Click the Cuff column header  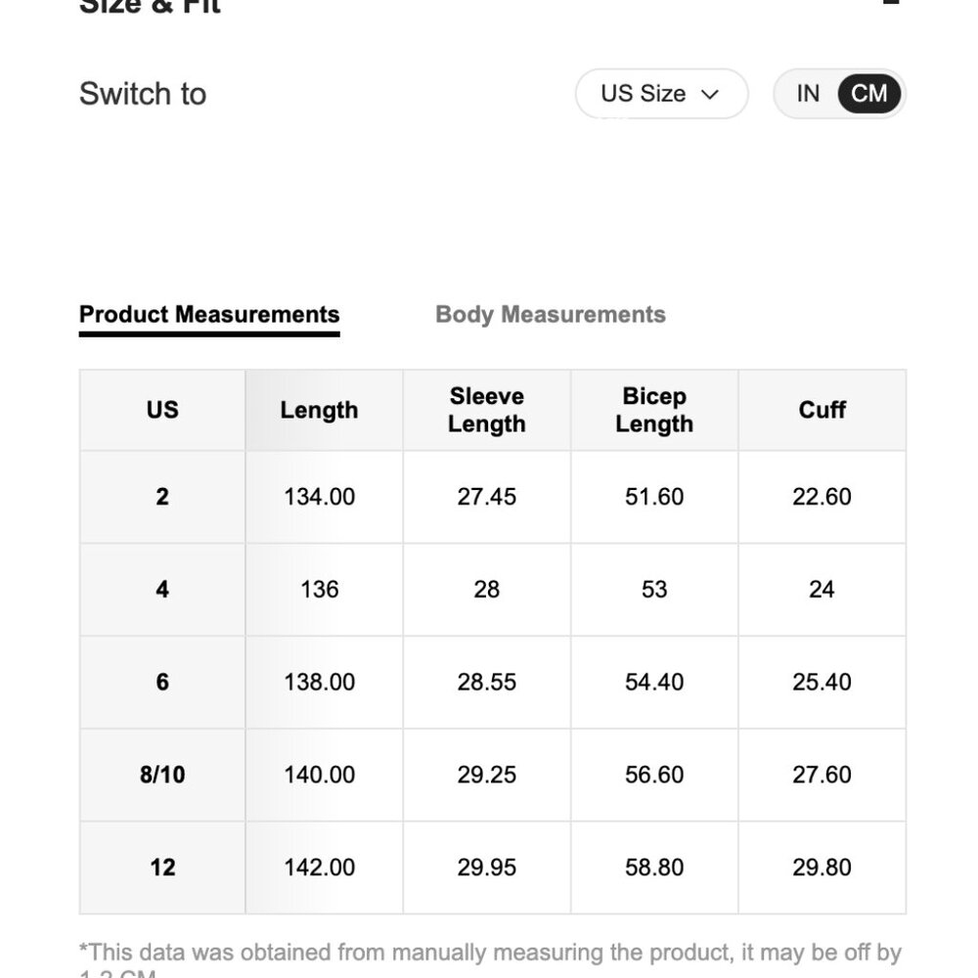(x=822, y=410)
